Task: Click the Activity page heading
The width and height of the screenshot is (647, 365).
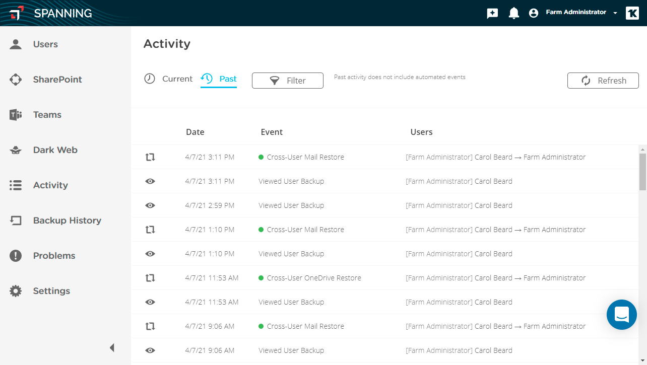Action: [x=167, y=44]
